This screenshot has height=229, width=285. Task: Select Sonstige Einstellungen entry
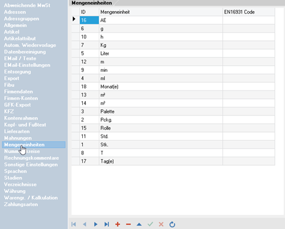pos(31,165)
